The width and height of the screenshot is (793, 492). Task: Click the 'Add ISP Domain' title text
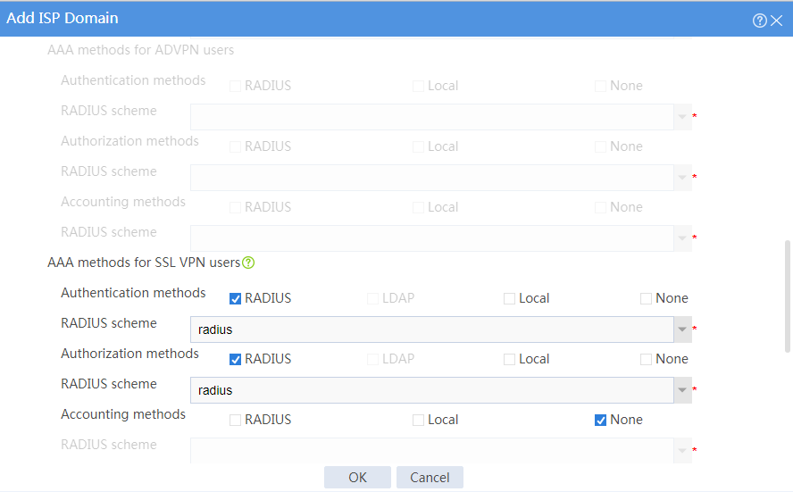click(x=63, y=18)
